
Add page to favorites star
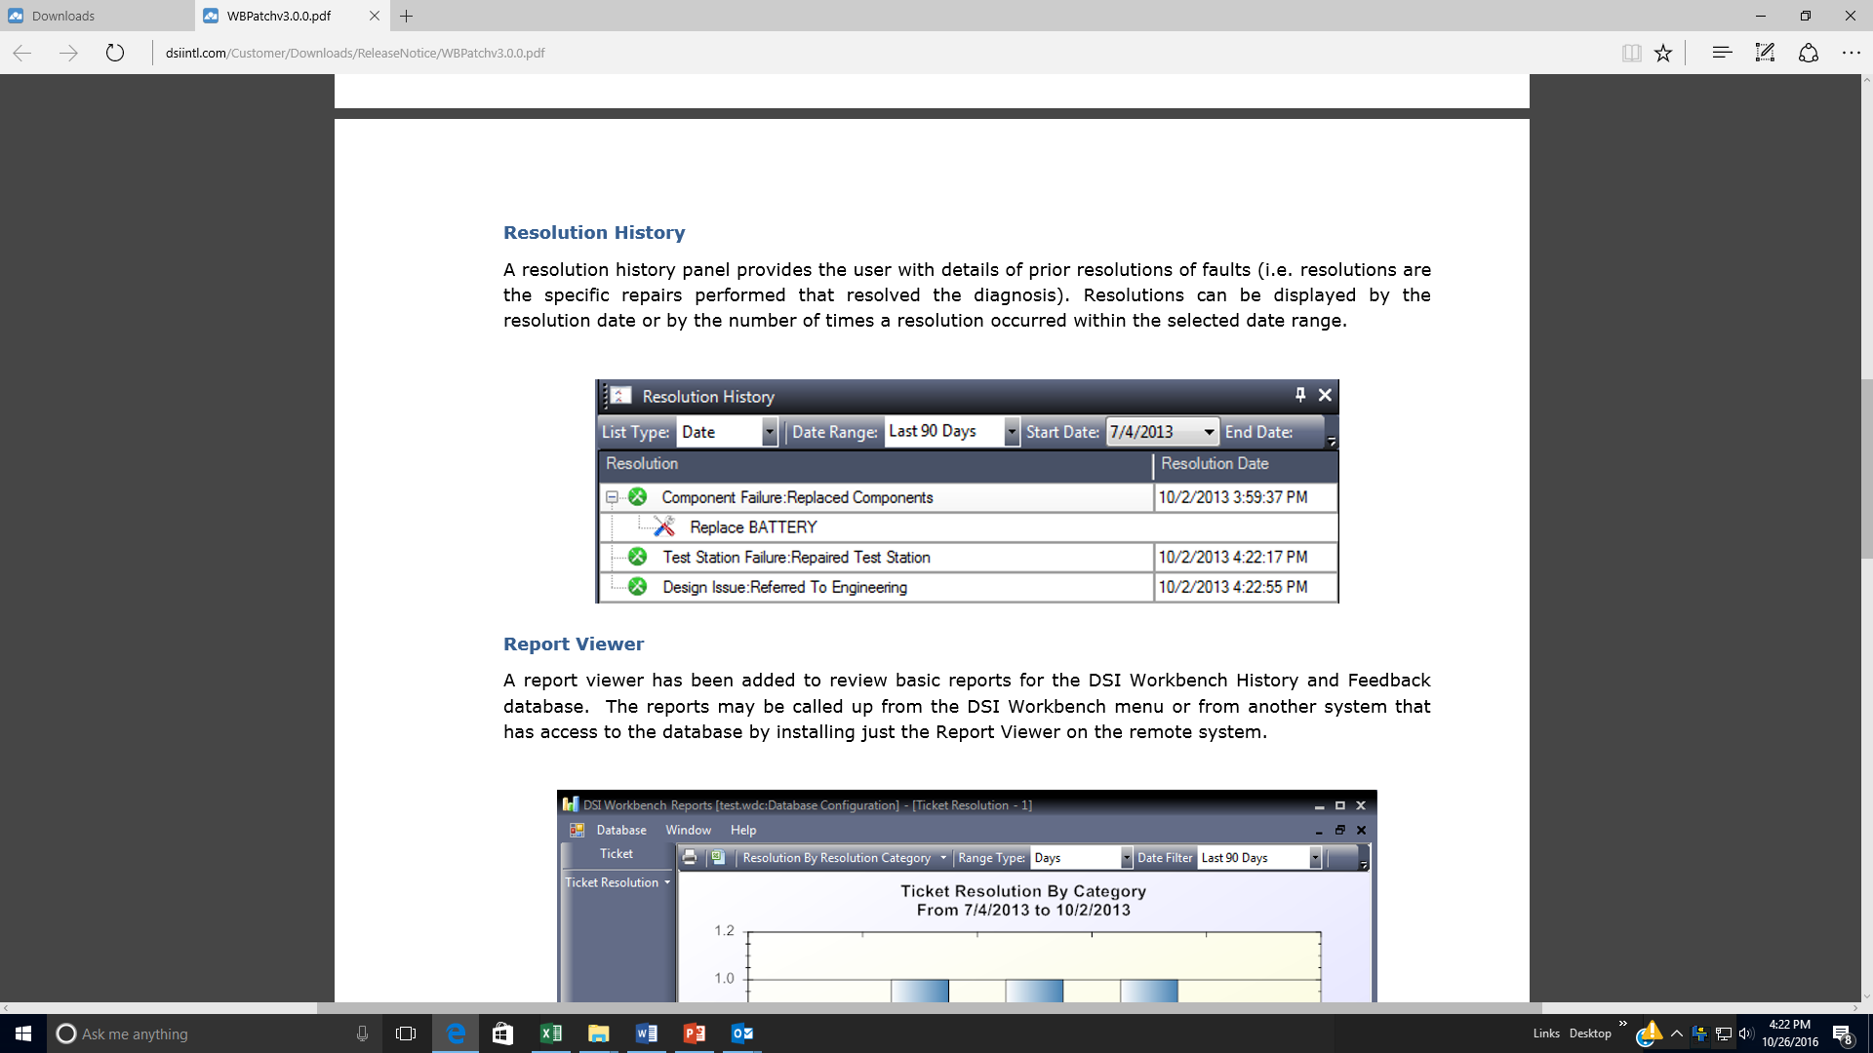point(1663,53)
